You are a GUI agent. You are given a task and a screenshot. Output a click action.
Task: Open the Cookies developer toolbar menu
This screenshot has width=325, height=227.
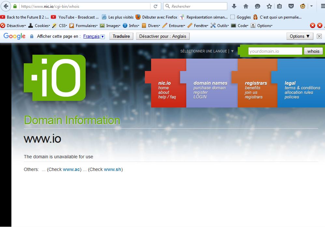[39, 25]
